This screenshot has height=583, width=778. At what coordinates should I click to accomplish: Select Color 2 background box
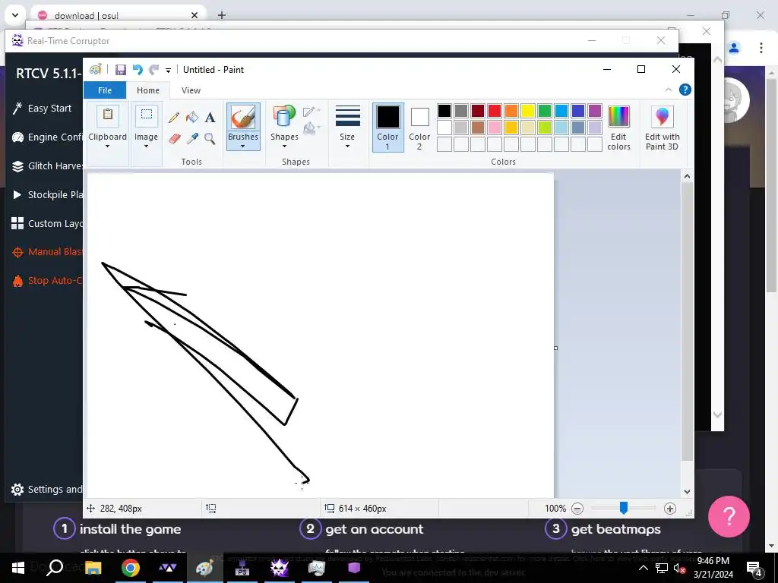419,128
